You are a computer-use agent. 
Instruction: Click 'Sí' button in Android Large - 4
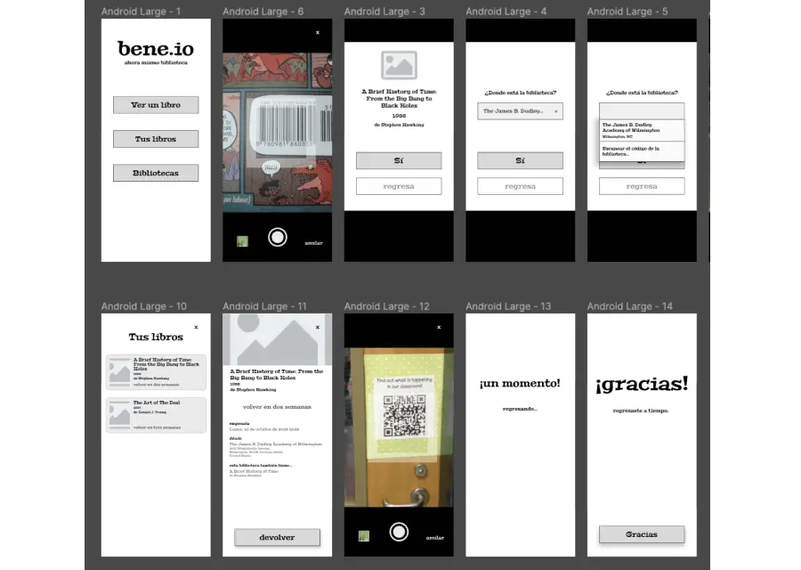click(520, 160)
